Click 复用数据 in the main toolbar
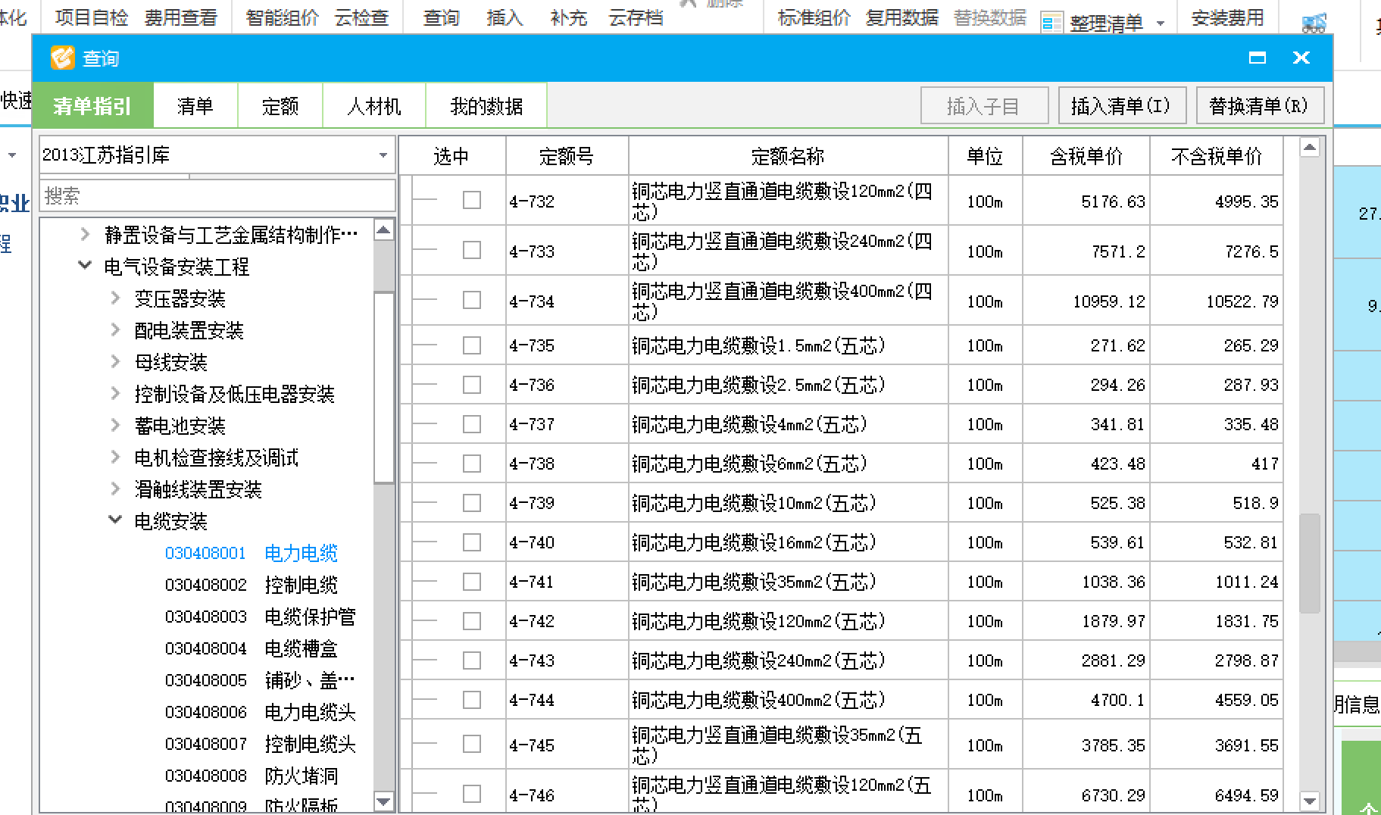 pyautogui.click(x=902, y=17)
